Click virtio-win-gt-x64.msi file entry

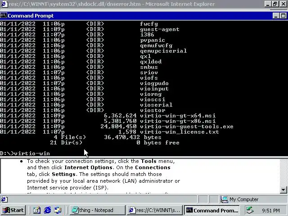pos(178,116)
